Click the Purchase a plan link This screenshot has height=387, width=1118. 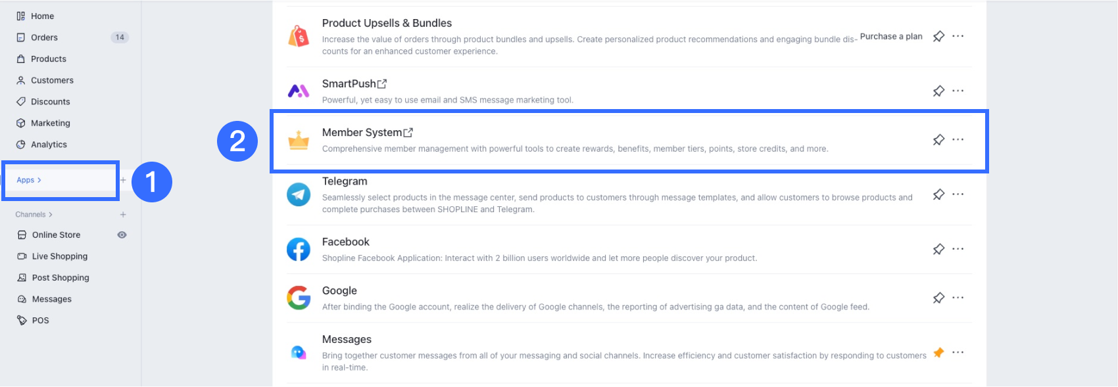891,37
